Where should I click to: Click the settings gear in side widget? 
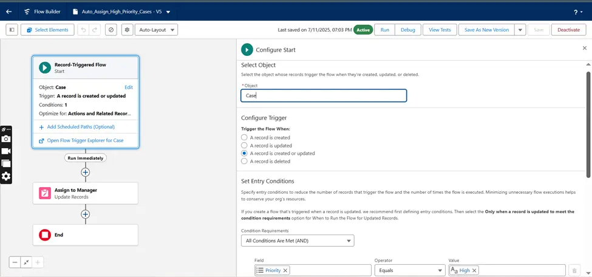click(6, 177)
